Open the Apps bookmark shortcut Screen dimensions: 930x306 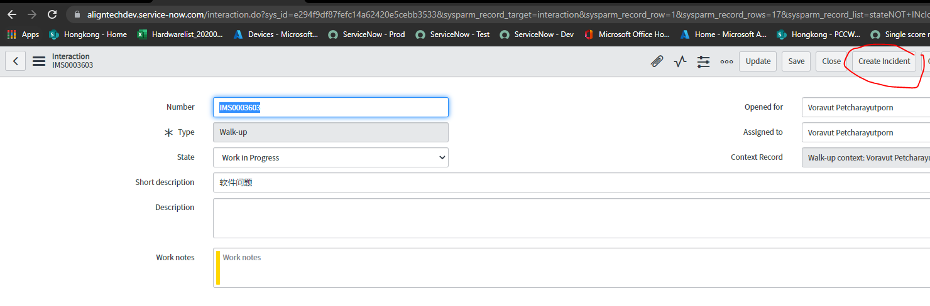tap(23, 34)
